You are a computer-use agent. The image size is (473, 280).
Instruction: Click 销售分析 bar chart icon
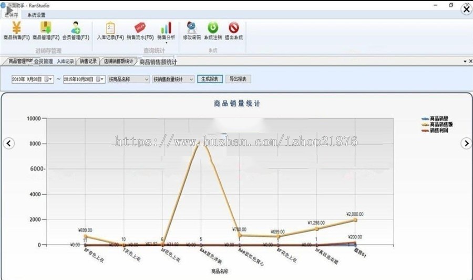(166, 27)
